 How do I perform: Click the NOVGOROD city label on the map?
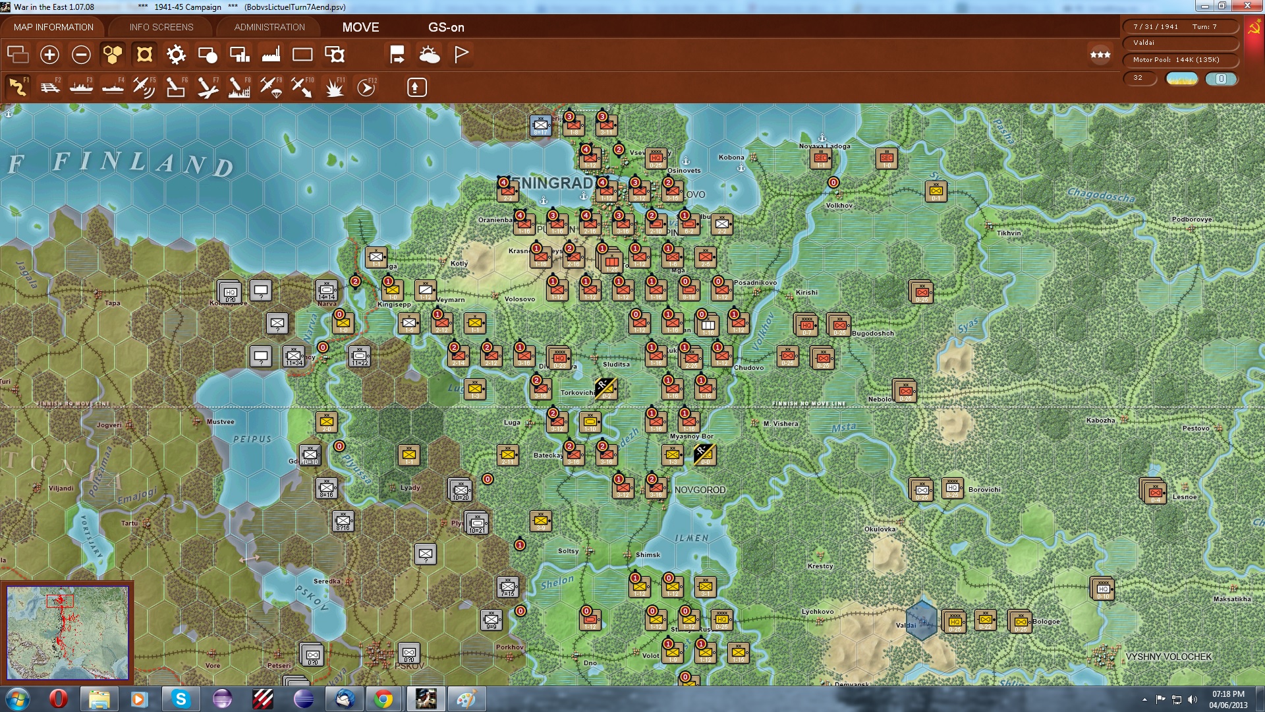[x=700, y=490]
